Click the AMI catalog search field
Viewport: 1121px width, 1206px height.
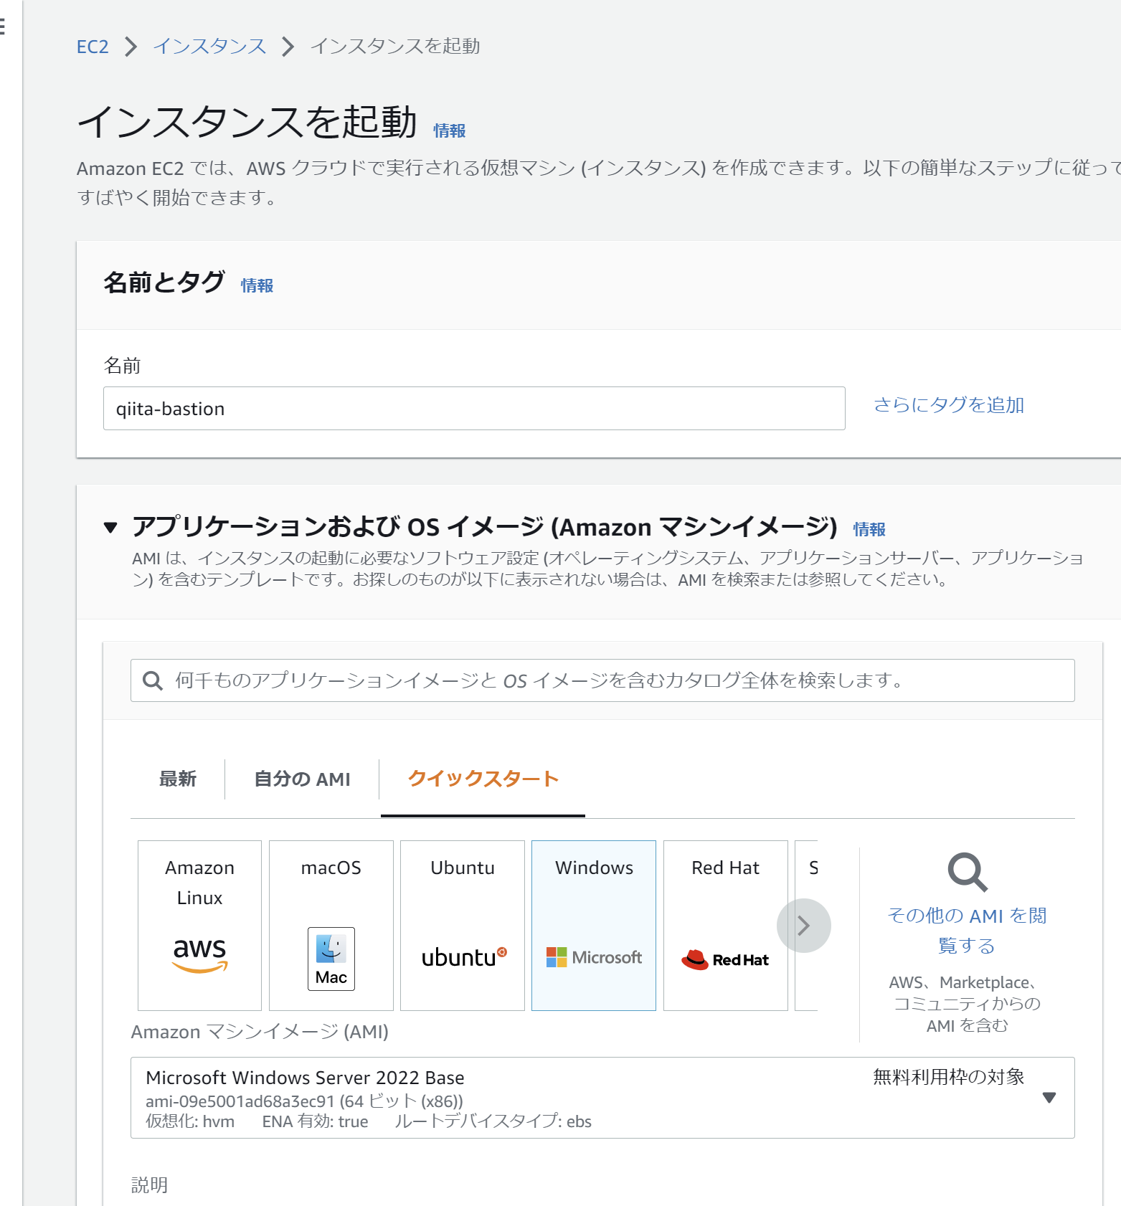602,680
